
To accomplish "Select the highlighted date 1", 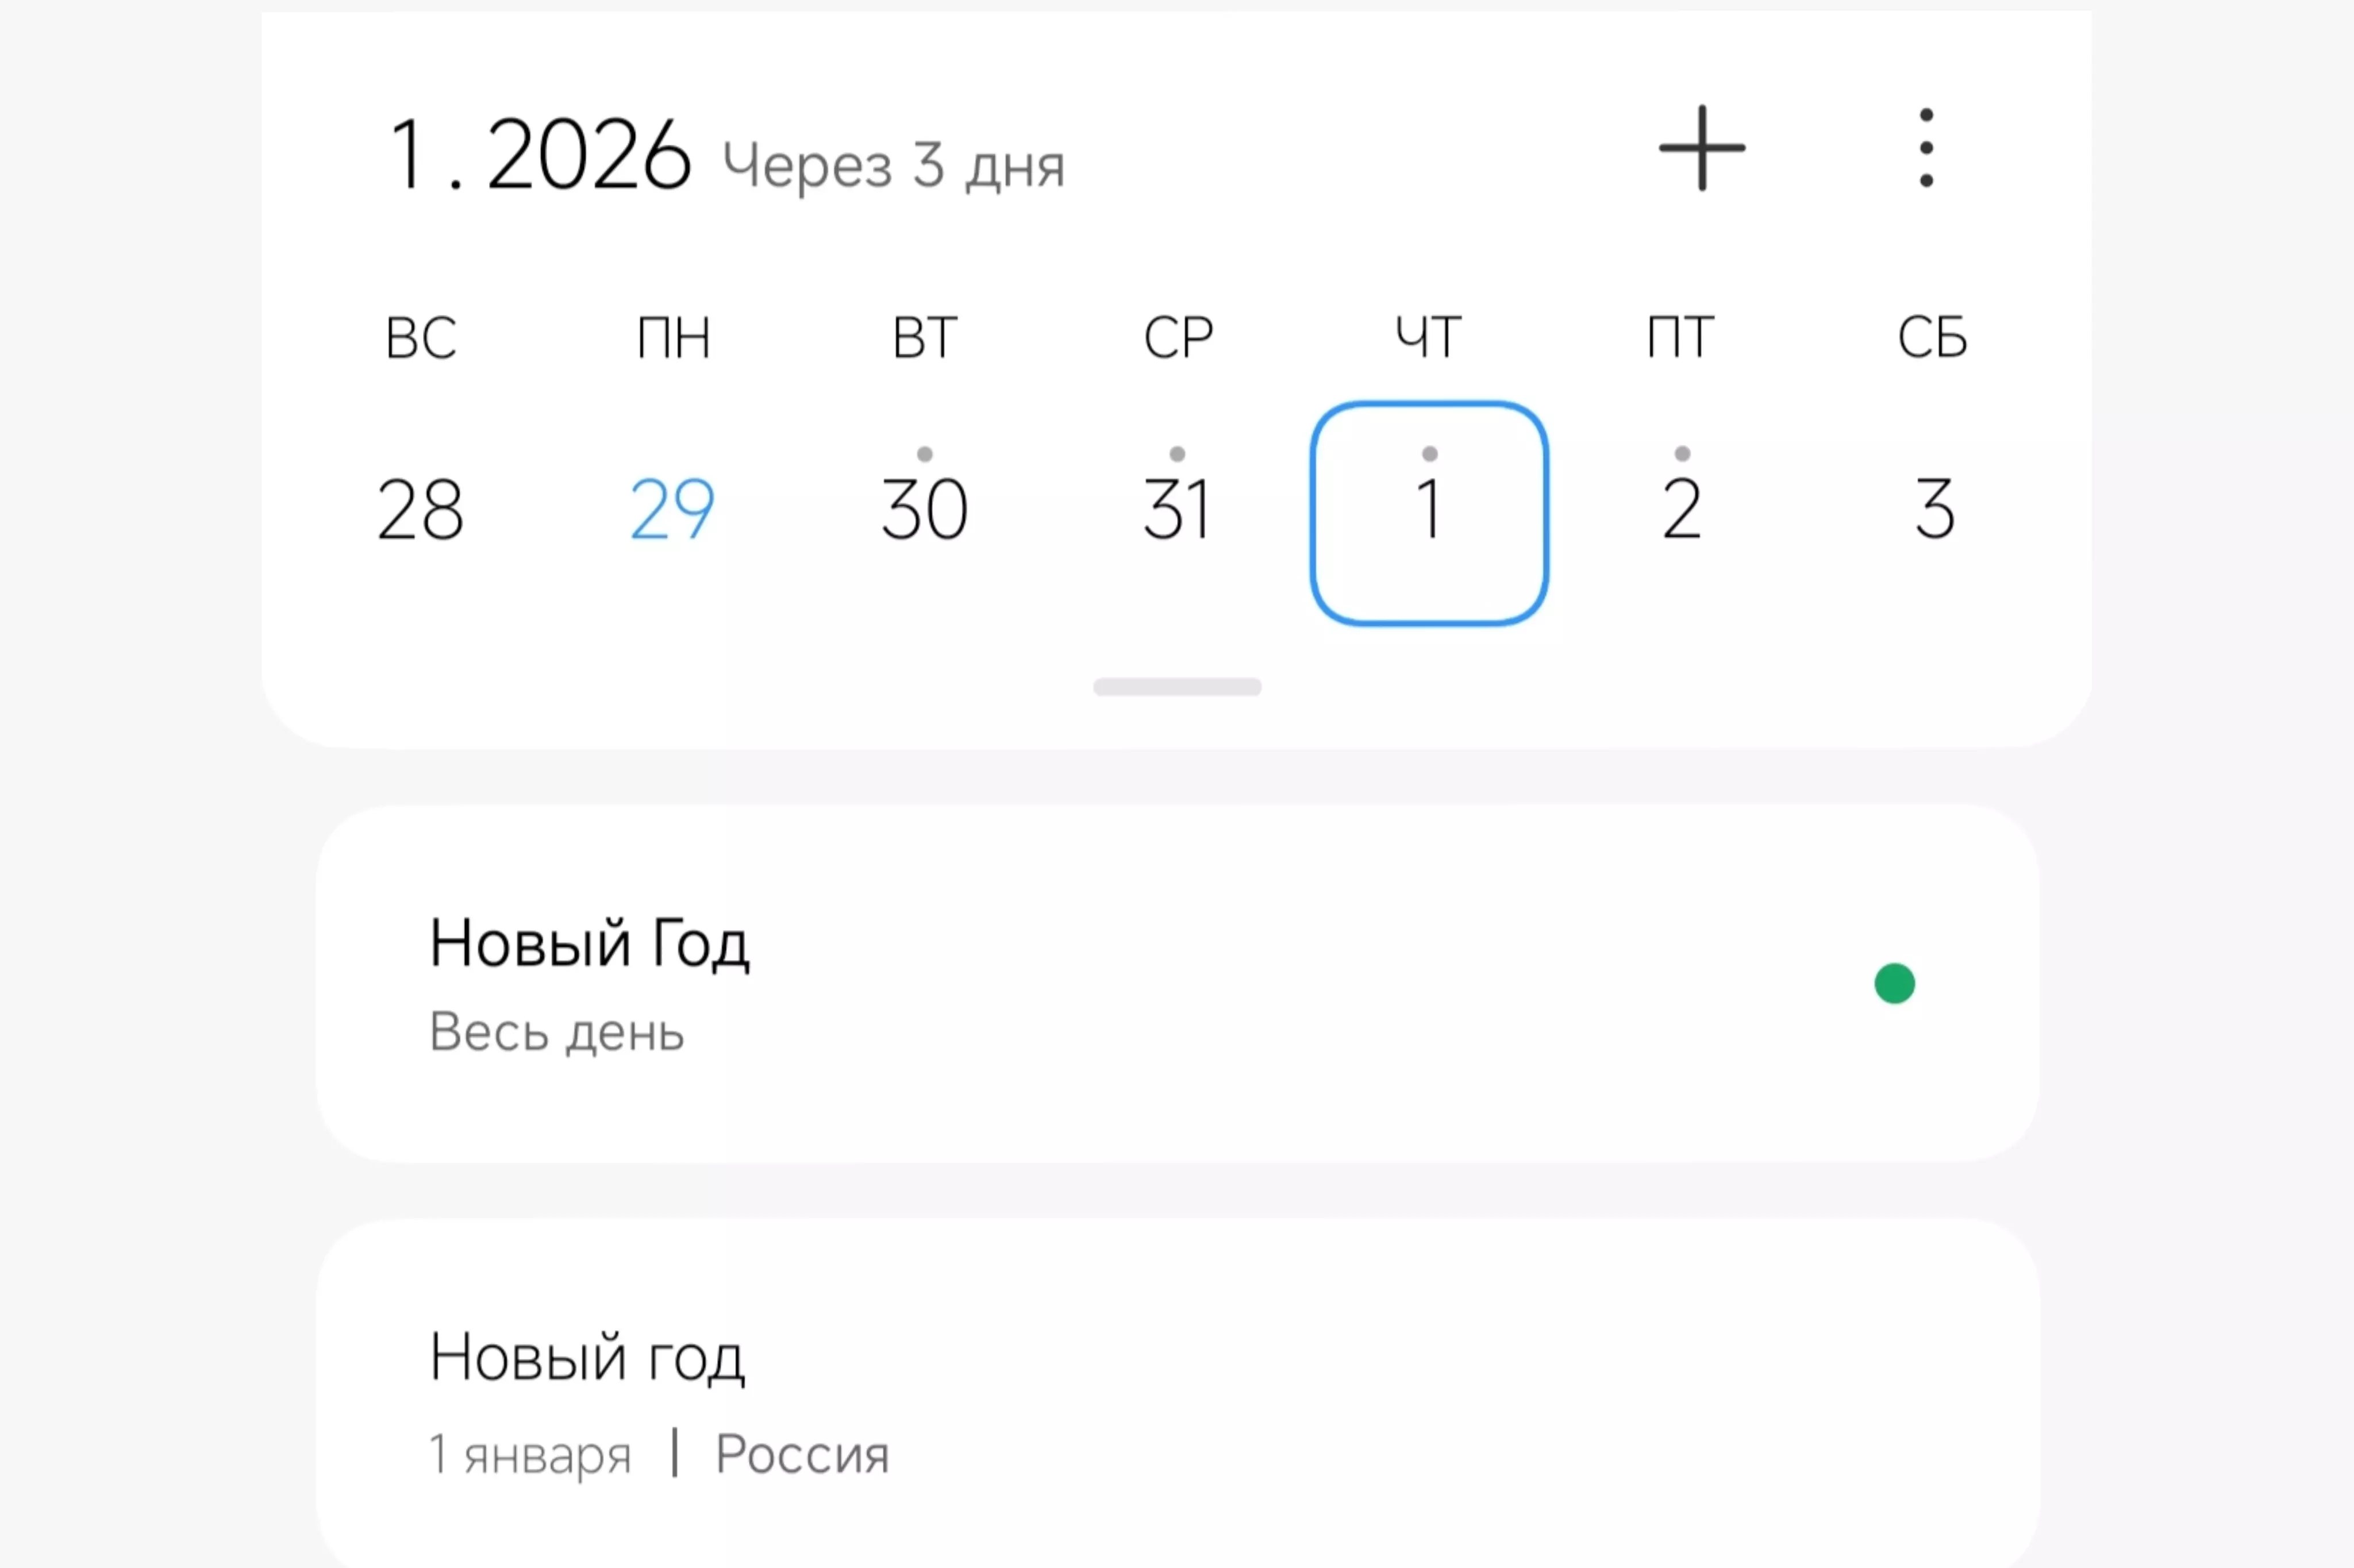I will click(1428, 508).
